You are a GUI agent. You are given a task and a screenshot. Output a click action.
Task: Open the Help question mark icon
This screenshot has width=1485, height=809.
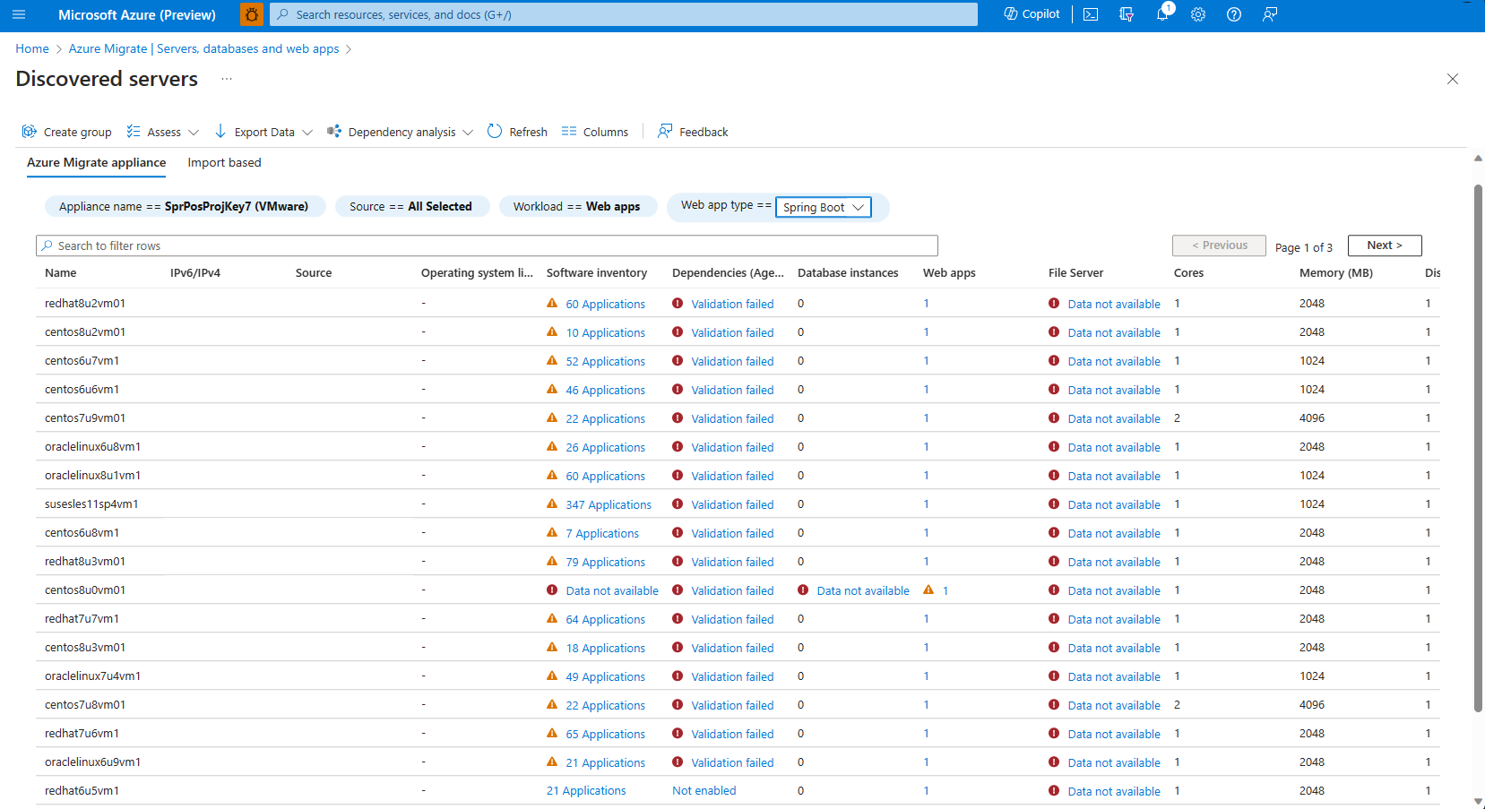tap(1234, 14)
